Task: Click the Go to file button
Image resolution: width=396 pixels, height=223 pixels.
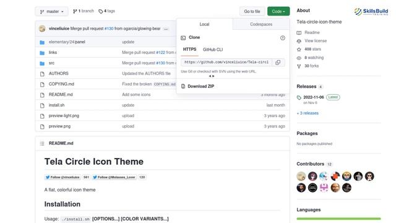Action: pos(252,11)
